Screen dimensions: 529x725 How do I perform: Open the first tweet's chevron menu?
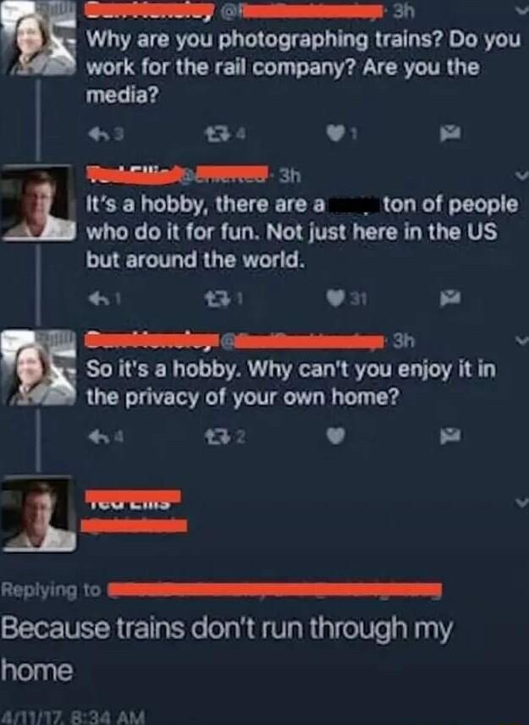point(522,12)
